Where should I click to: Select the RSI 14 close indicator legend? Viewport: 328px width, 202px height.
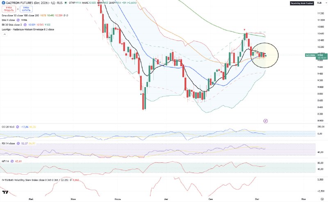pos(8,144)
